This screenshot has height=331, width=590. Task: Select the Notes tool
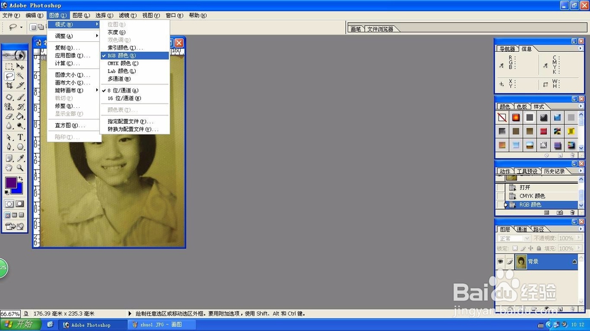pyautogui.click(x=9, y=158)
